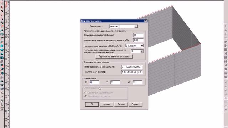Click the Высота heights values field
Image resolution: width=228 pixels, height=128 pixels.
coord(132,72)
